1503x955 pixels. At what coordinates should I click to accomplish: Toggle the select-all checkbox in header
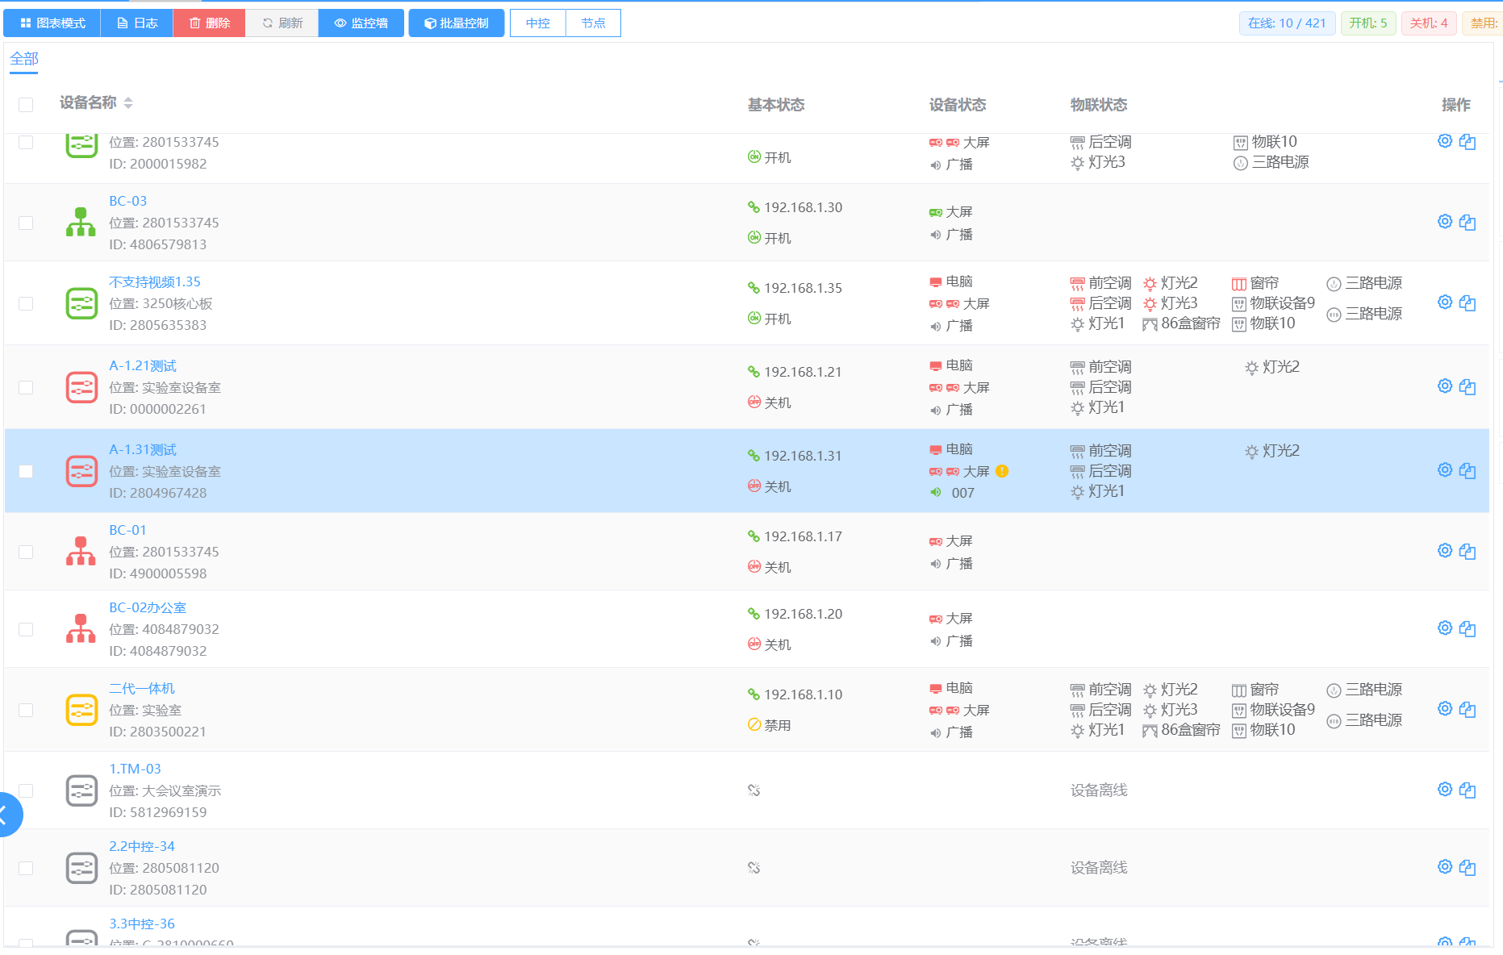[26, 104]
